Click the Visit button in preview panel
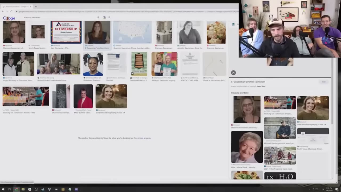Image resolution: width=341 pixels, height=192 pixels. pos(323,82)
